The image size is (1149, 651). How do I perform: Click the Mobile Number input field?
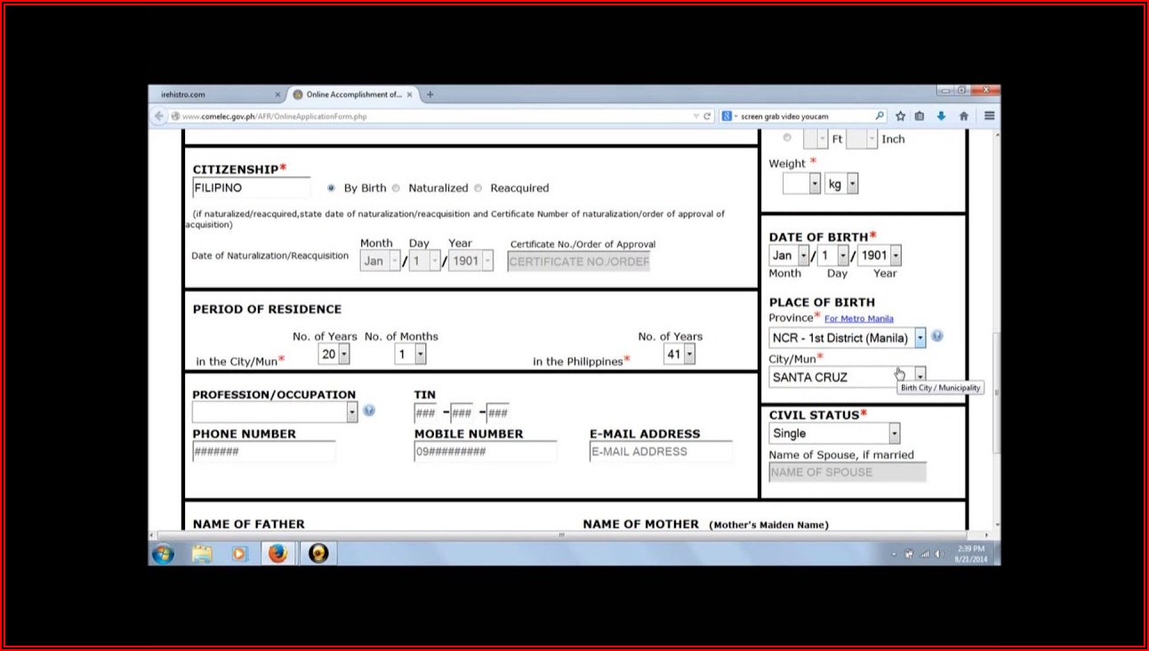[x=485, y=452]
